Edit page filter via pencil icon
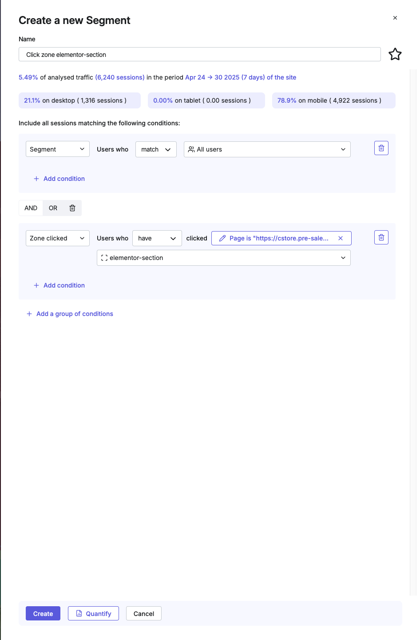This screenshot has height=640, width=420. click(223, 238)
